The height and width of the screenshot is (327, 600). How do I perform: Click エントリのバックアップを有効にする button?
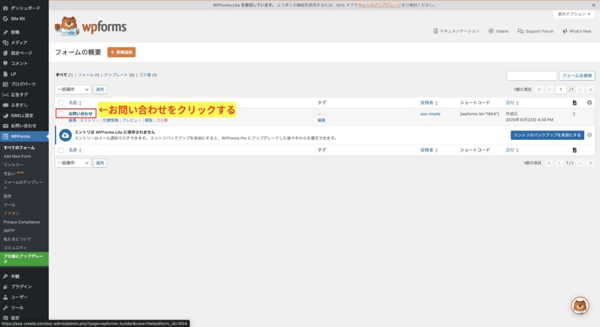click(x=547, y=135)
